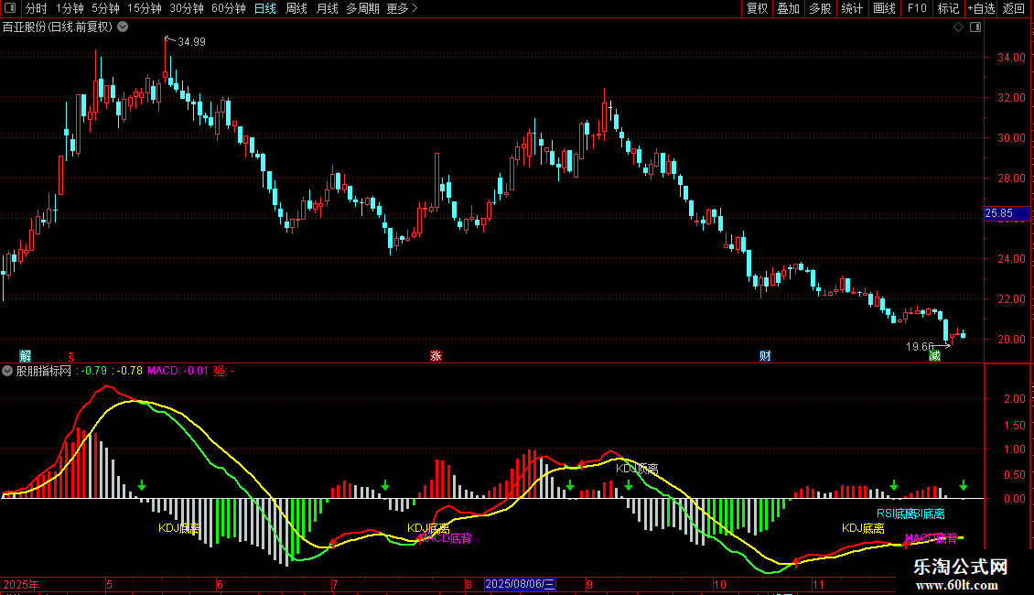
Task: Click the 解 info marker icon
Action: pyautogui.click(x=25, y=355)
